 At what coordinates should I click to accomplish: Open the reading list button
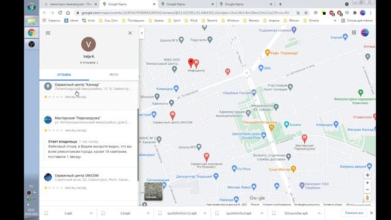pos(357,20)
